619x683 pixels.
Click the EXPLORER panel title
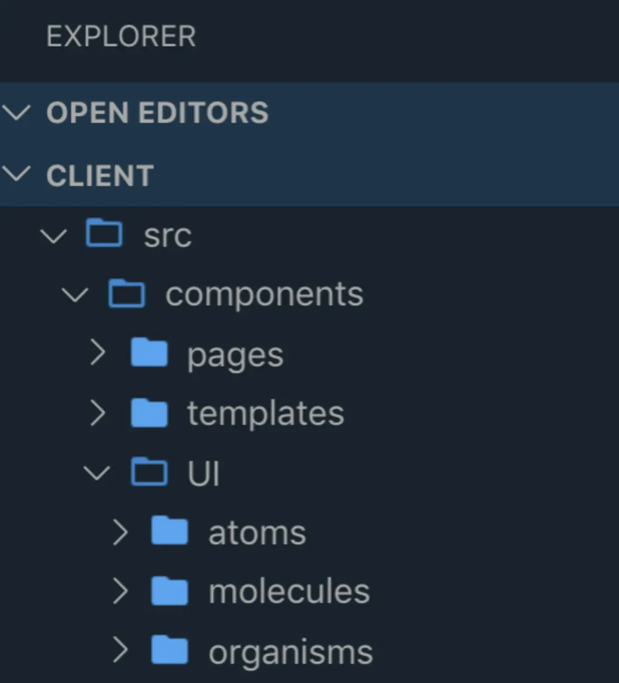tap(121, 37)
